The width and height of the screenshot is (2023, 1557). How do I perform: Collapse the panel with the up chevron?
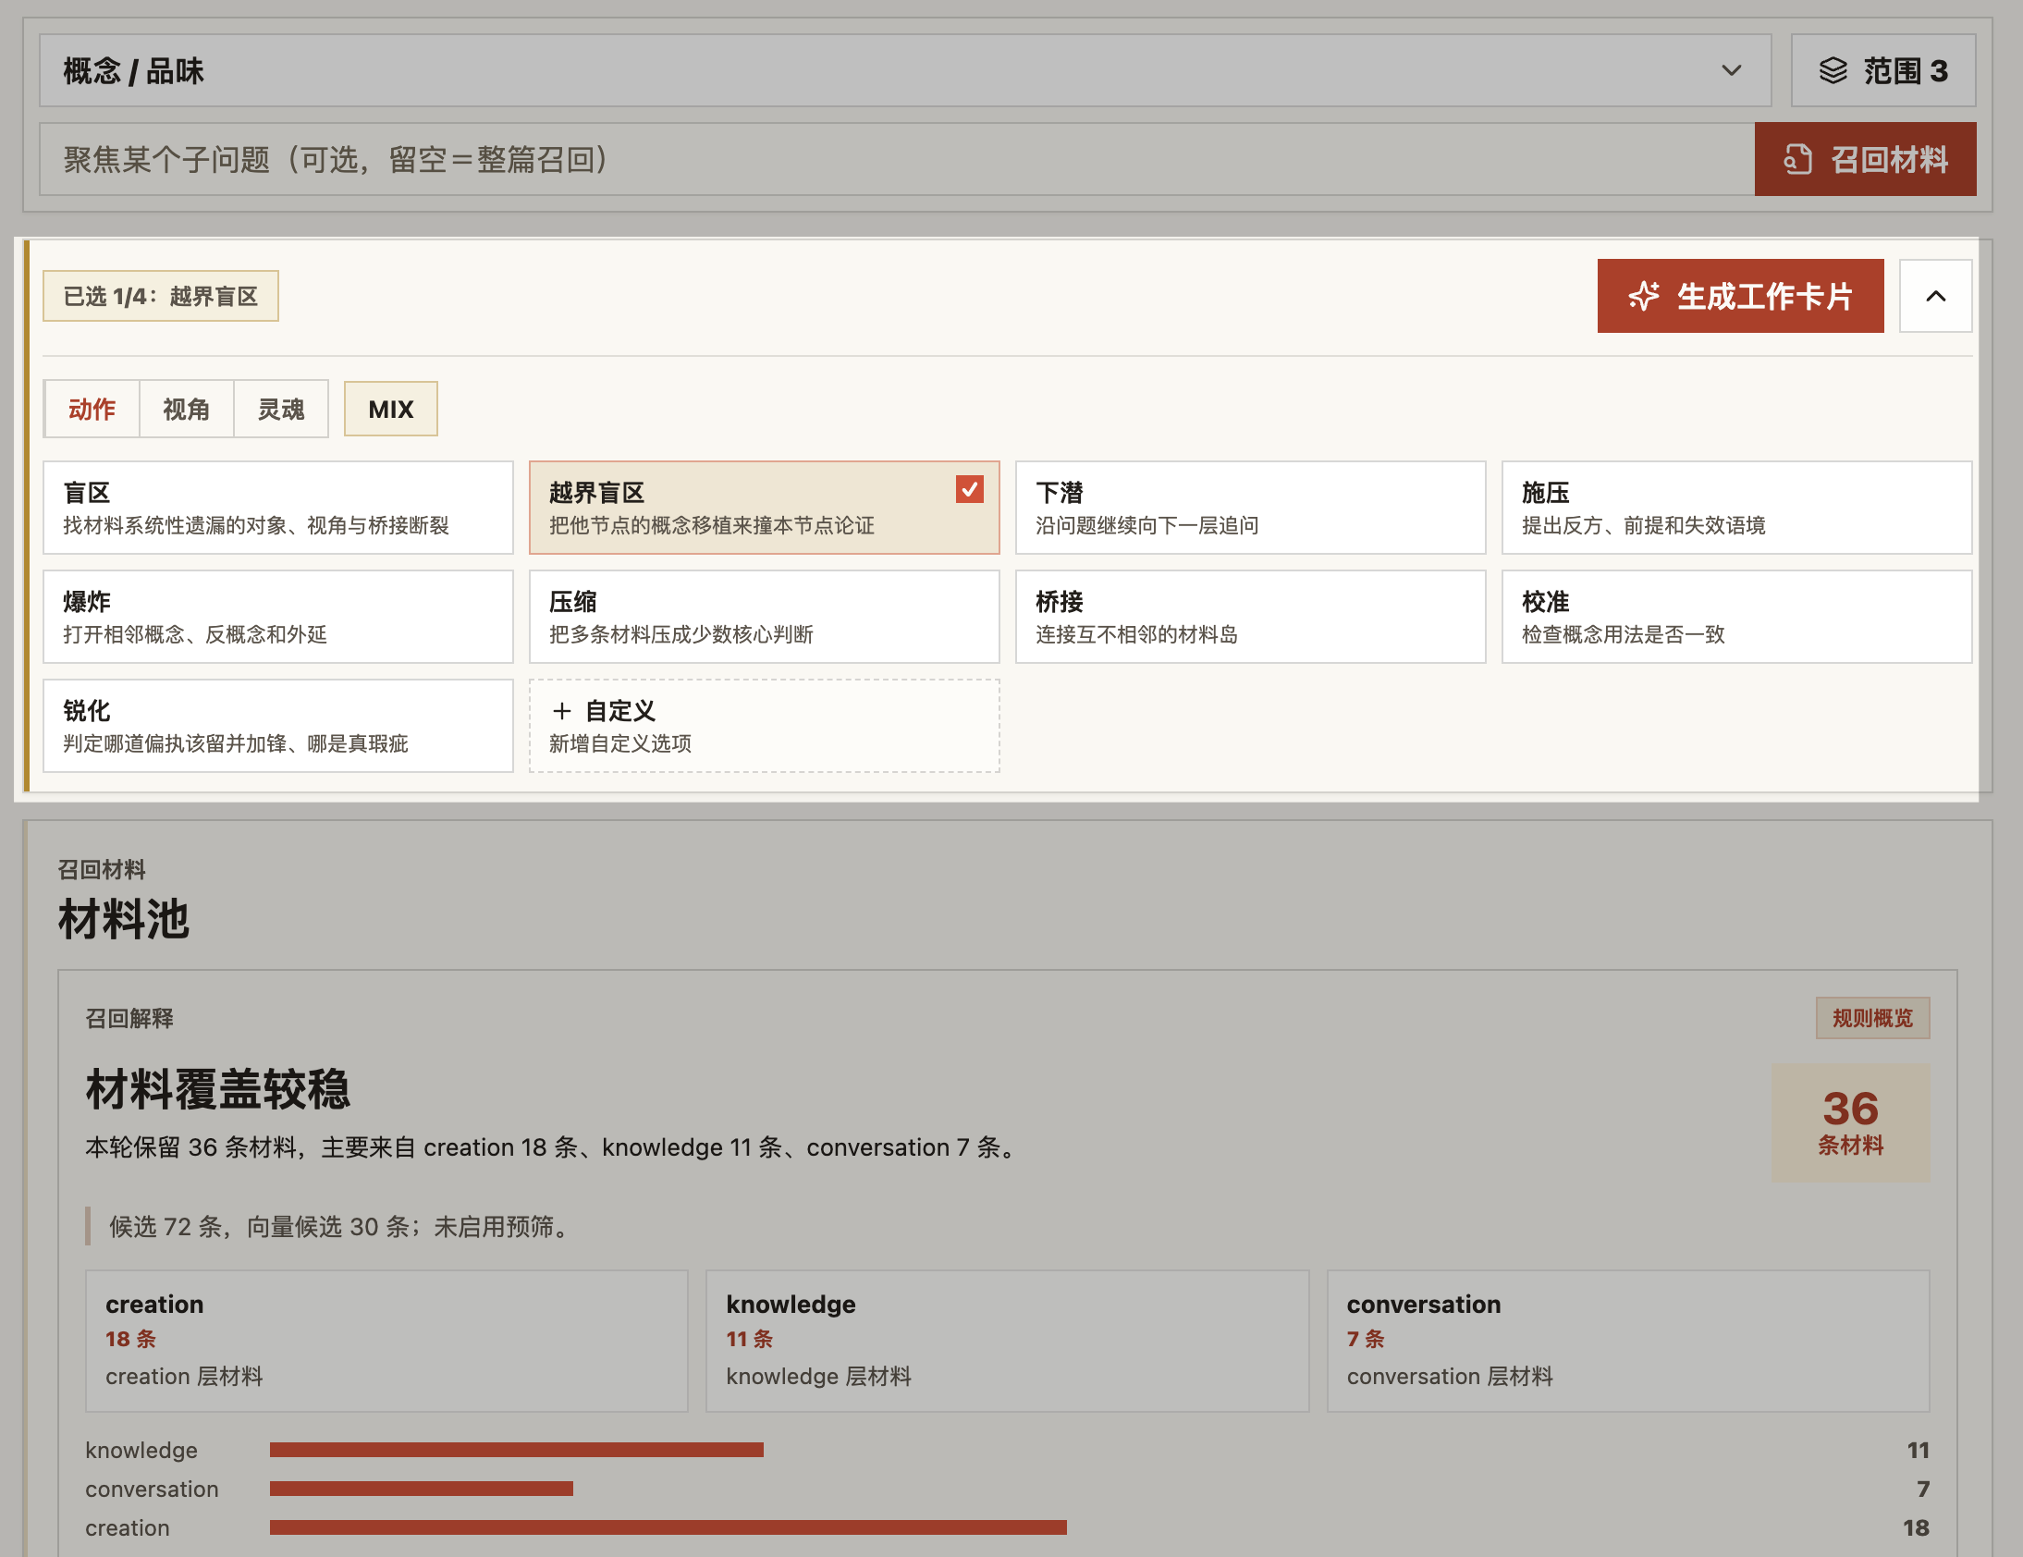click(1935, 297)
